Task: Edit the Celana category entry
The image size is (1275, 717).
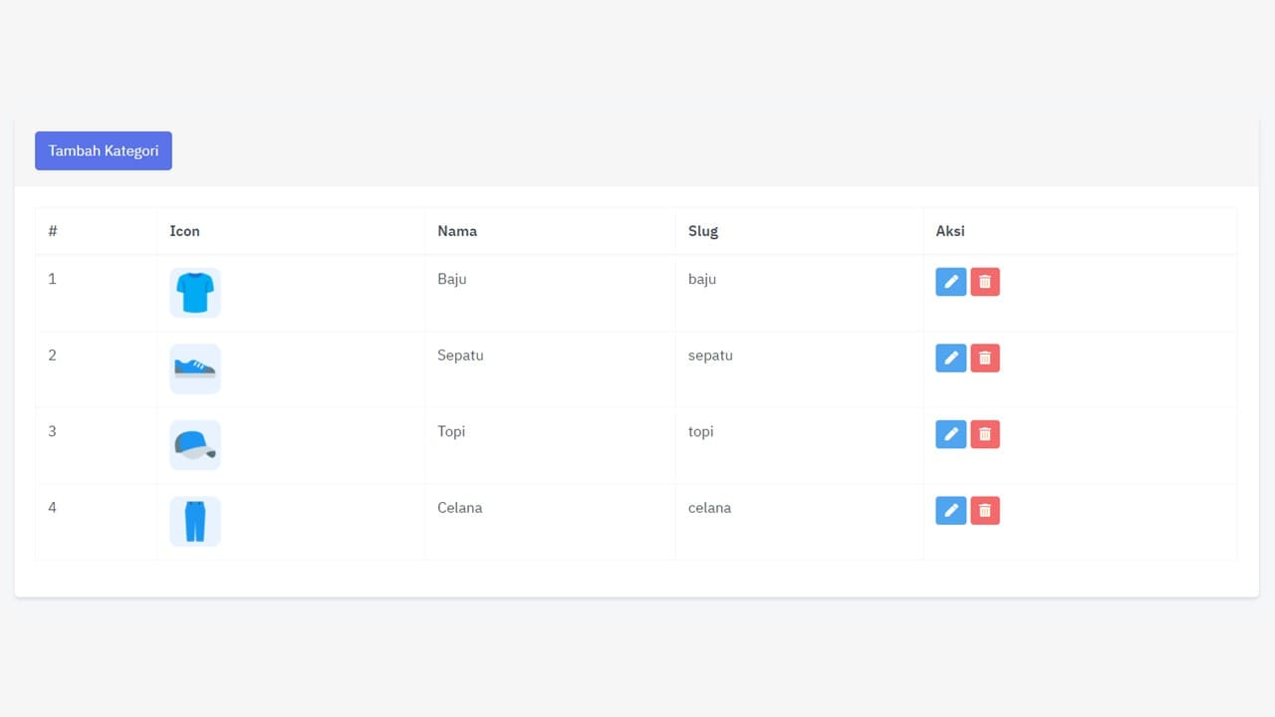Action: coord(950,511)
